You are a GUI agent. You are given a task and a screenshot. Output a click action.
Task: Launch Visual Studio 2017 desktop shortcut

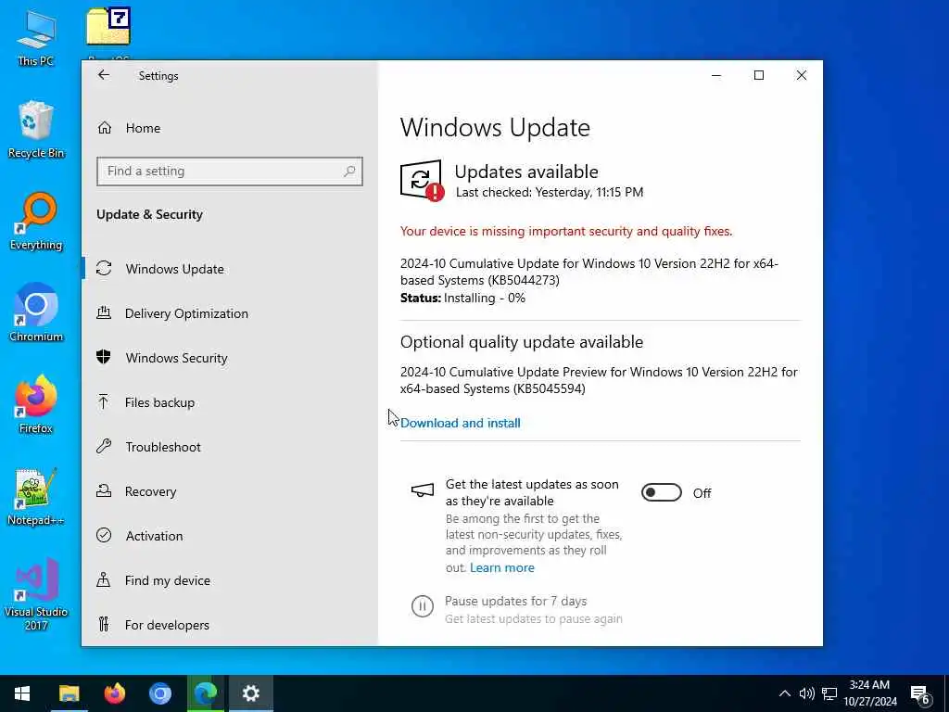[x=36, y=594]
